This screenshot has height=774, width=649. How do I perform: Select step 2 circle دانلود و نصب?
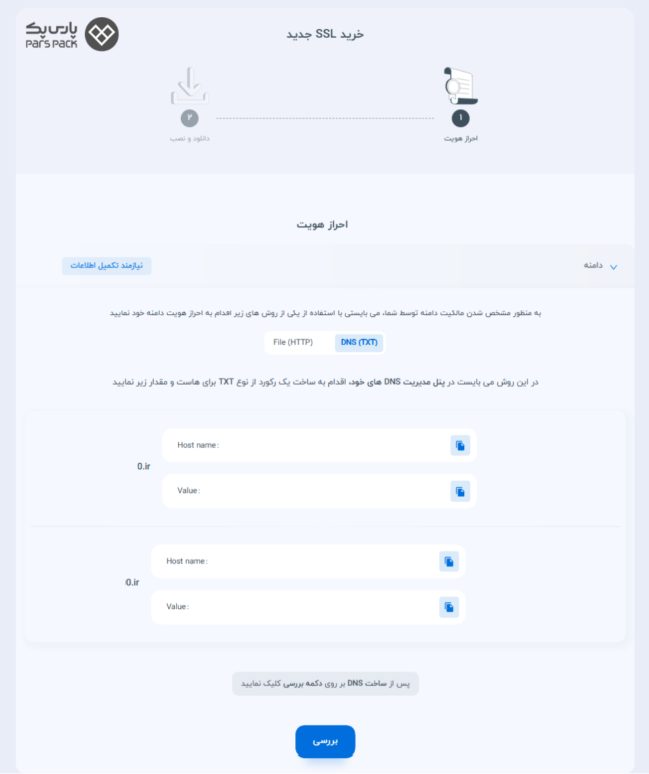pos(189,118)
